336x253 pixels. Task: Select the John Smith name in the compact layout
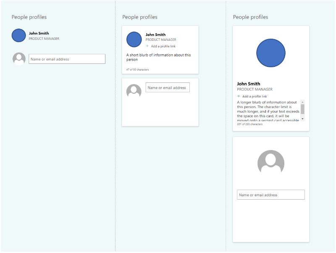(39, 33)
